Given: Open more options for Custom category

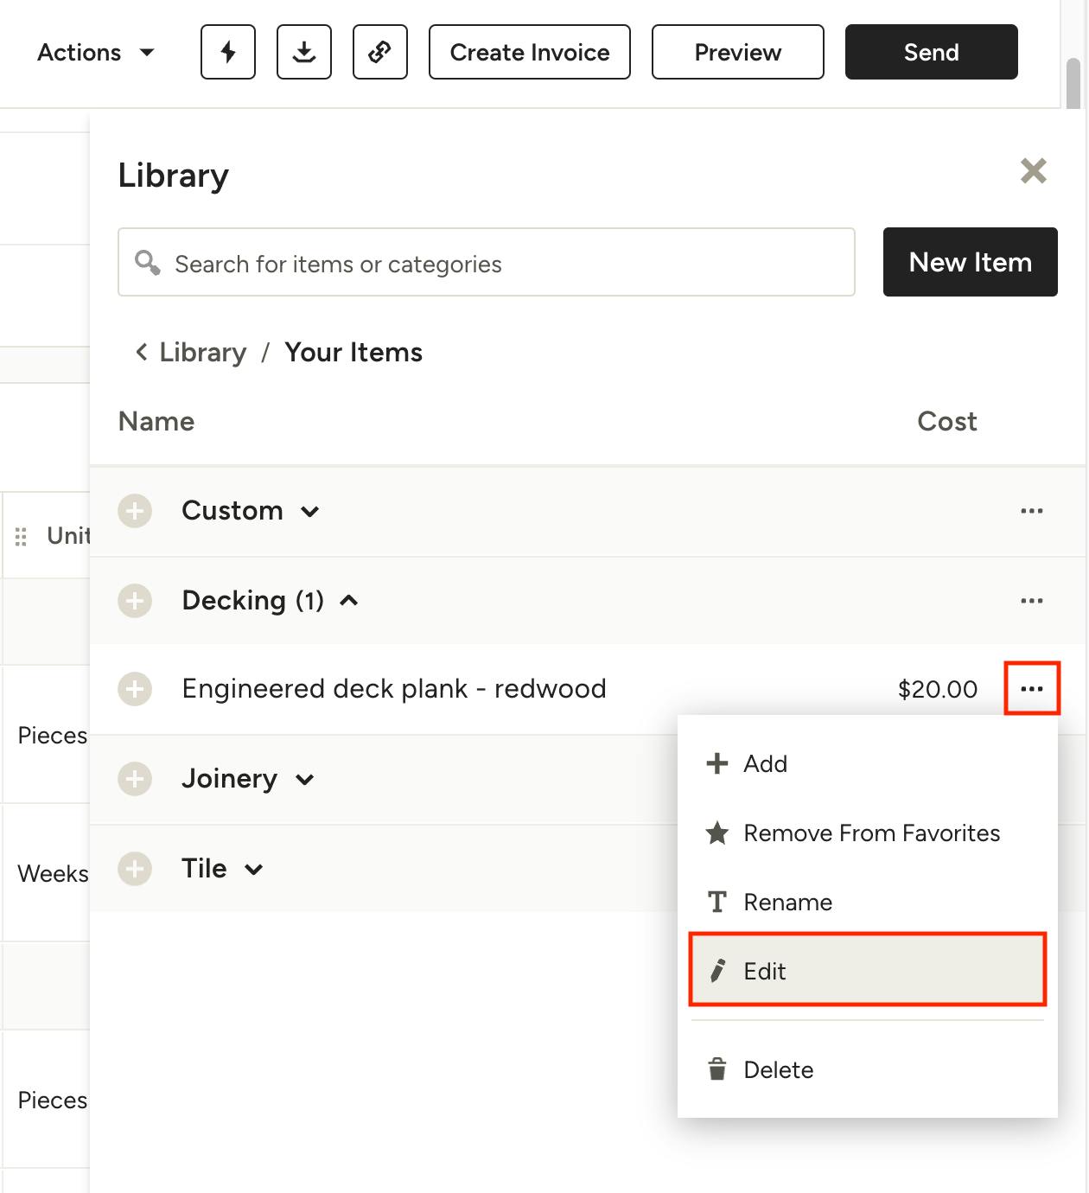Looking at the screenshot, I should click(1031, 511).
